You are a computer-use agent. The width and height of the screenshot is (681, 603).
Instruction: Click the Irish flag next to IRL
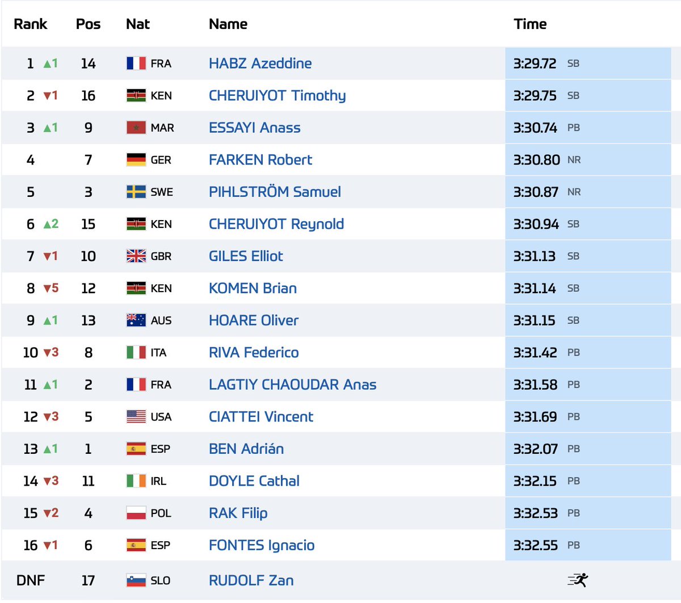point(136,481)
